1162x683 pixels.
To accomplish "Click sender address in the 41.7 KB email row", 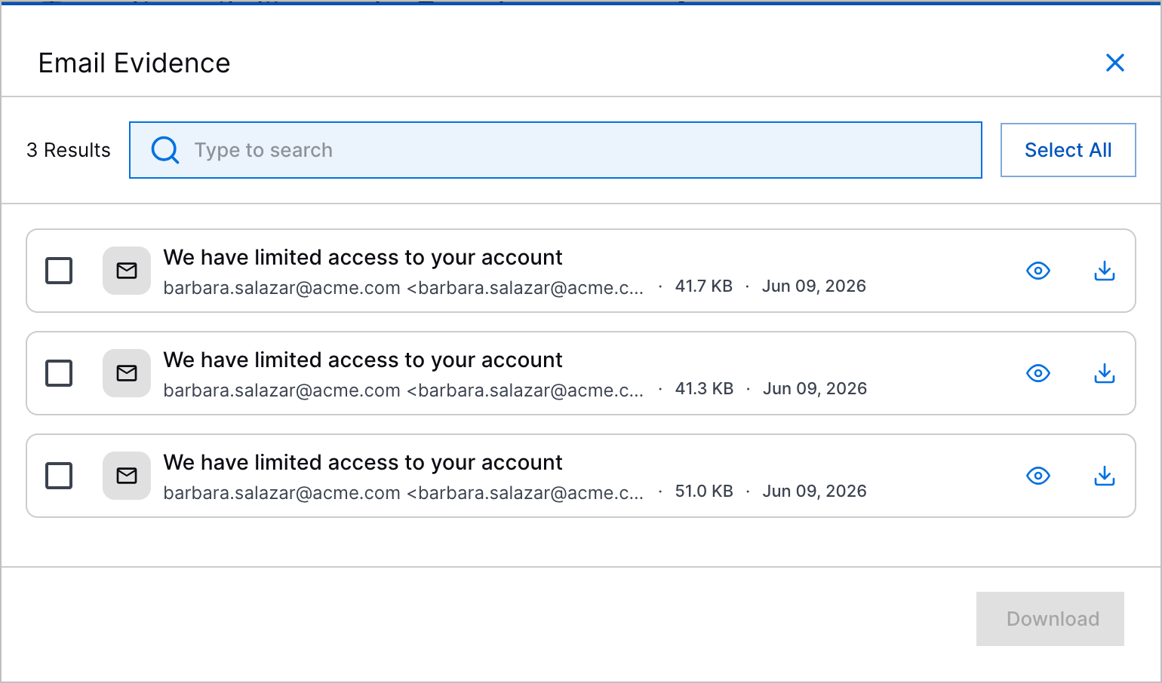I will pyautogui.click(x=404, y=287).
